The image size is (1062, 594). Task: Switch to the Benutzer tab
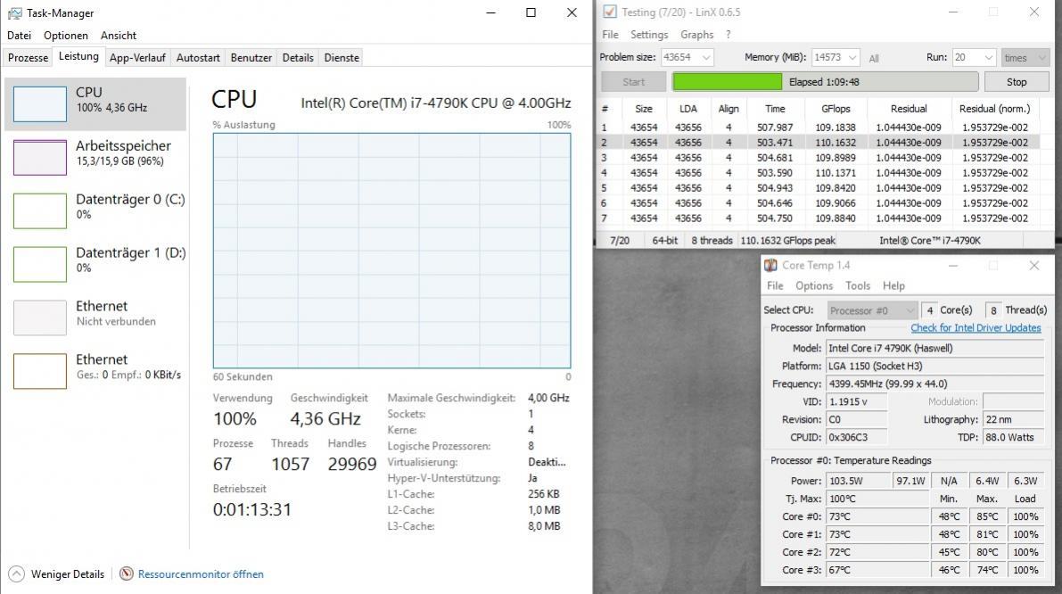(251, 58)
